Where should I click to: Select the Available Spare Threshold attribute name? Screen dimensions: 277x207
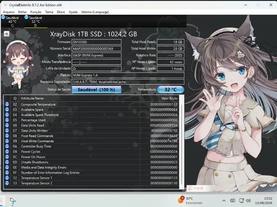(40, 115)
